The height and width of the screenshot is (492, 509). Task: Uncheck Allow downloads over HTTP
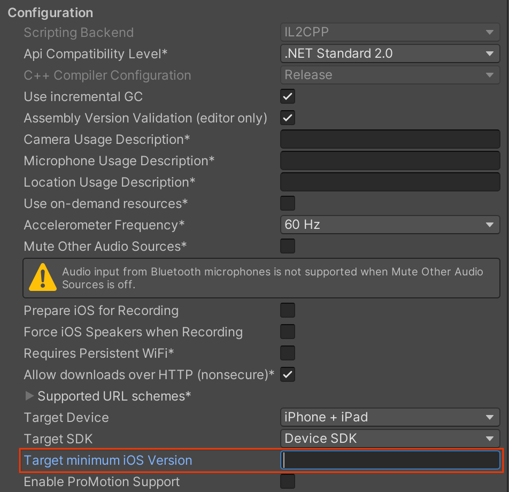click(288, 375)
